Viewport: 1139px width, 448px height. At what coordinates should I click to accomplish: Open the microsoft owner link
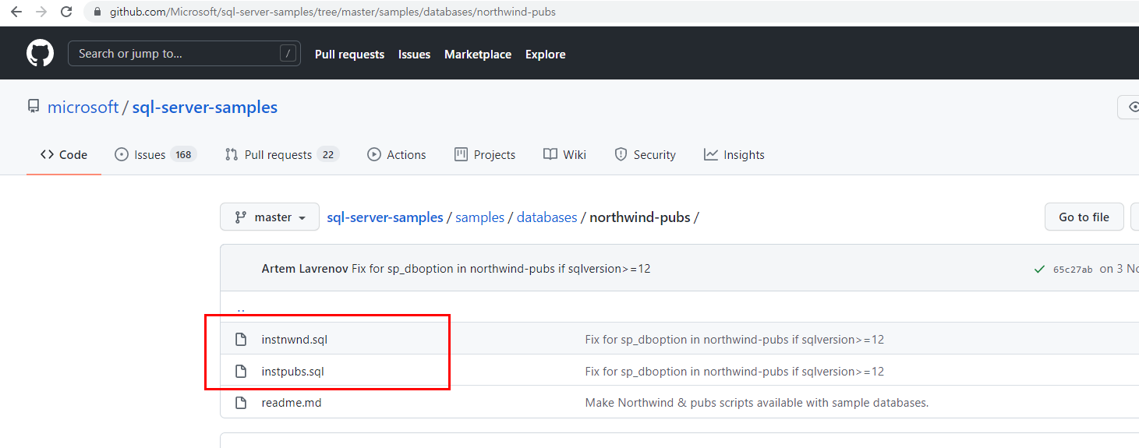pyautogui.click(x=83, y=108)
